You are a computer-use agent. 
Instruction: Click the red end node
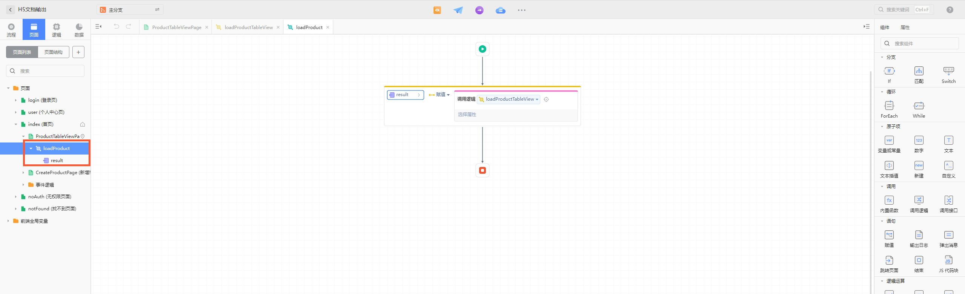tap(482, 170)
